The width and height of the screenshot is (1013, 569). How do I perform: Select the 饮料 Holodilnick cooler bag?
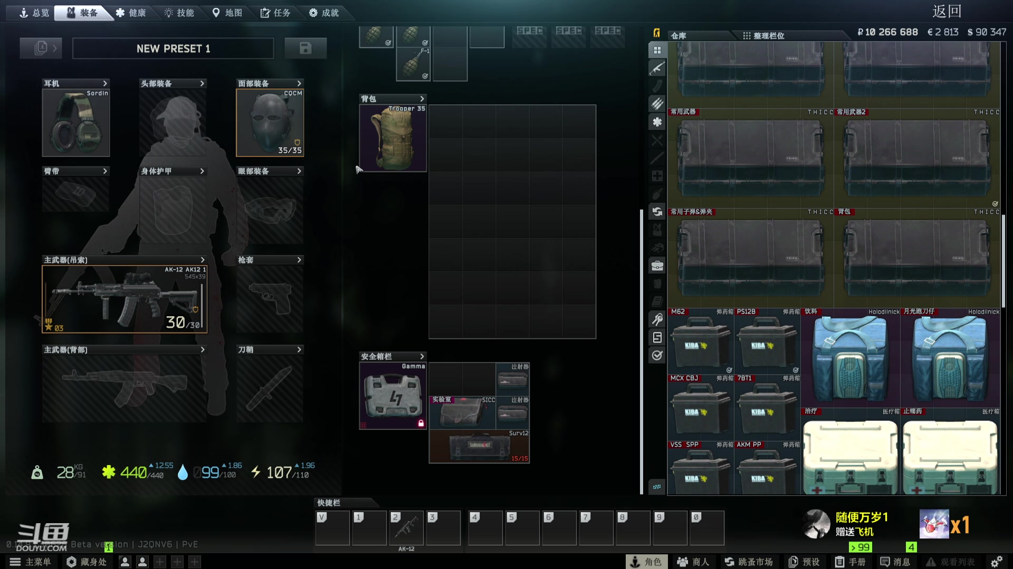[850, 357]
